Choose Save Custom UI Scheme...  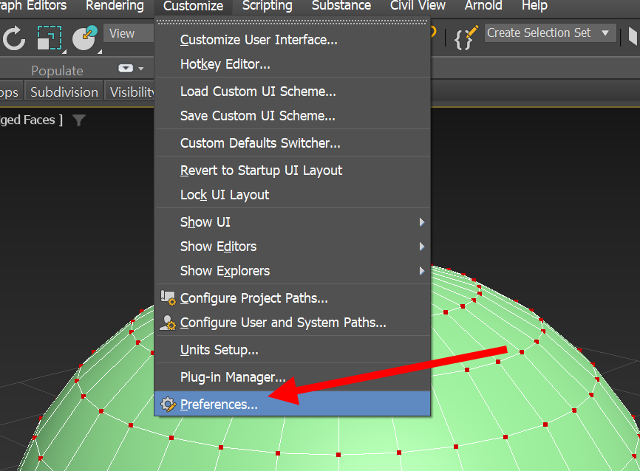292,116
